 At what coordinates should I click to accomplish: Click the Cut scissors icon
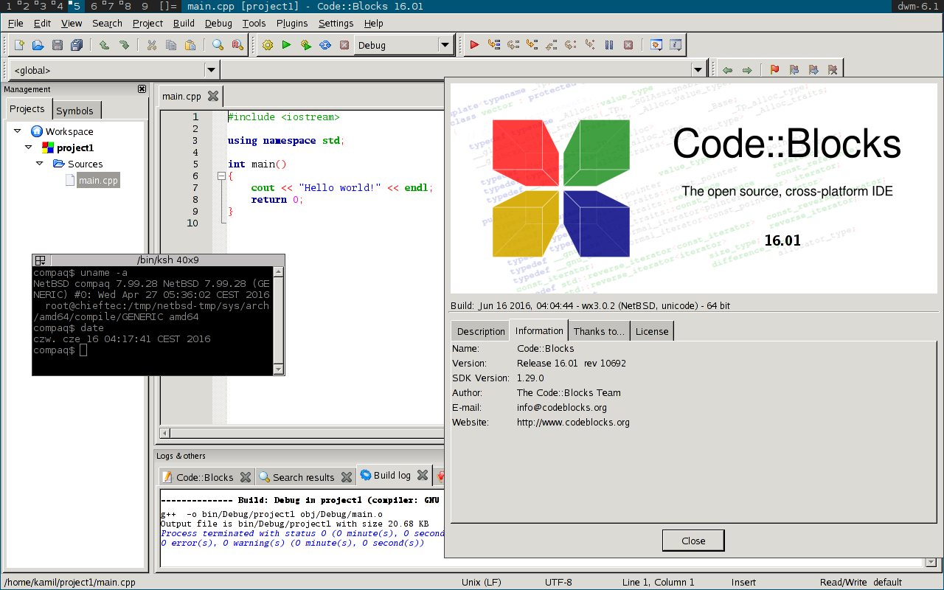(x=152, y=45)
